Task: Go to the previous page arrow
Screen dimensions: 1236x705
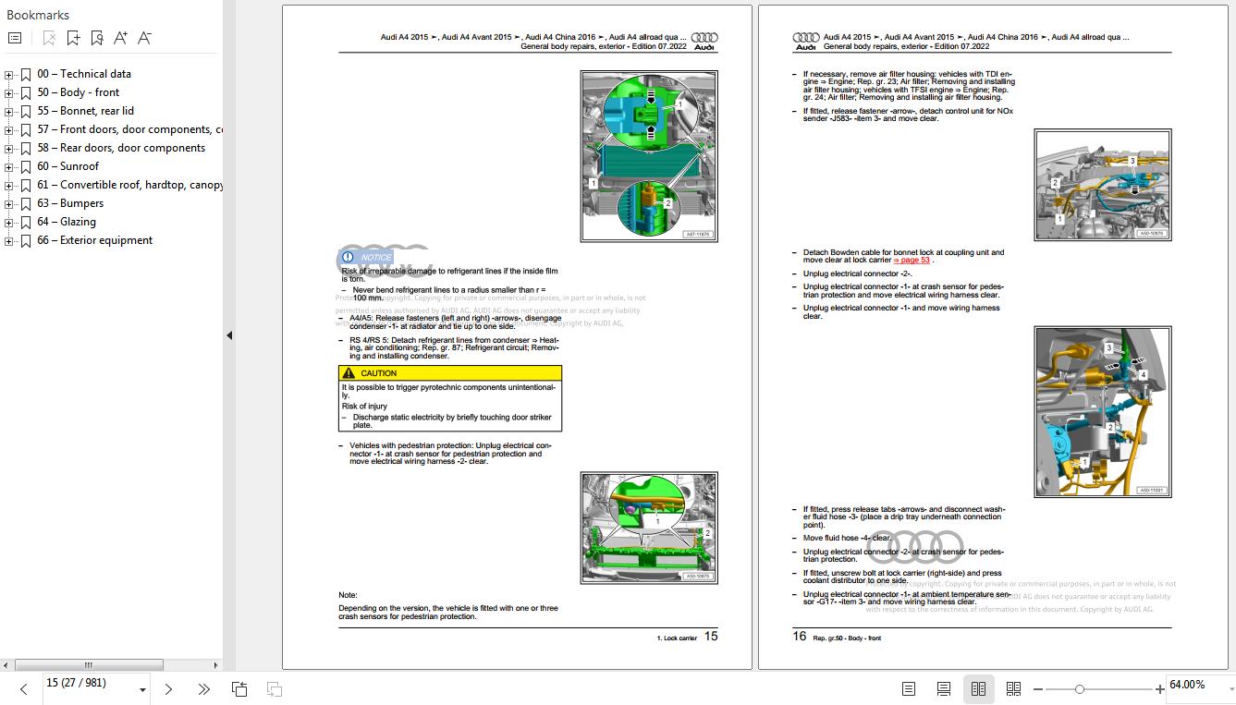Action: (x=24, y=689)
